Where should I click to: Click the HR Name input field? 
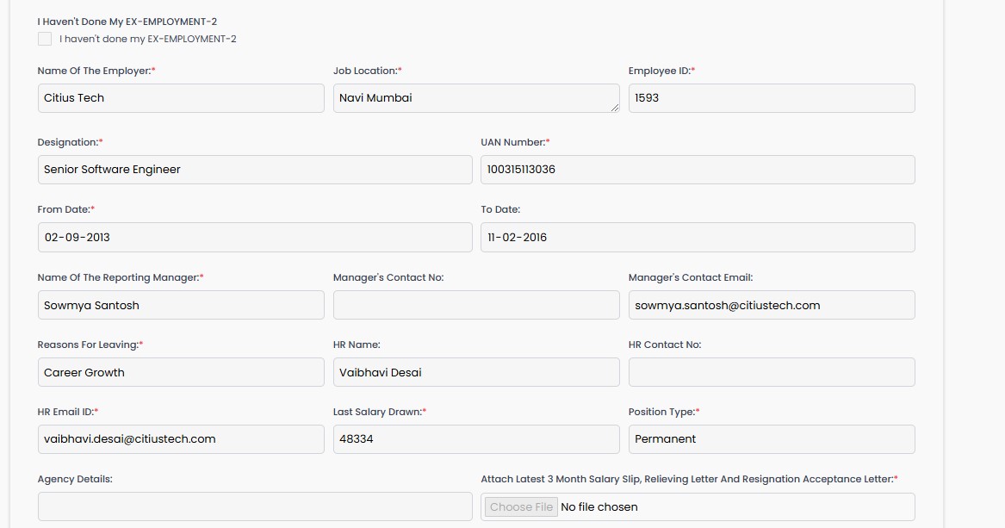(x=475, y=372)
